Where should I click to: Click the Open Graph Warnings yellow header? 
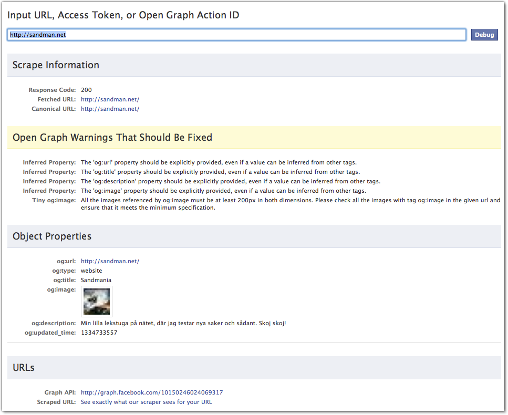[x=112, y=138]
